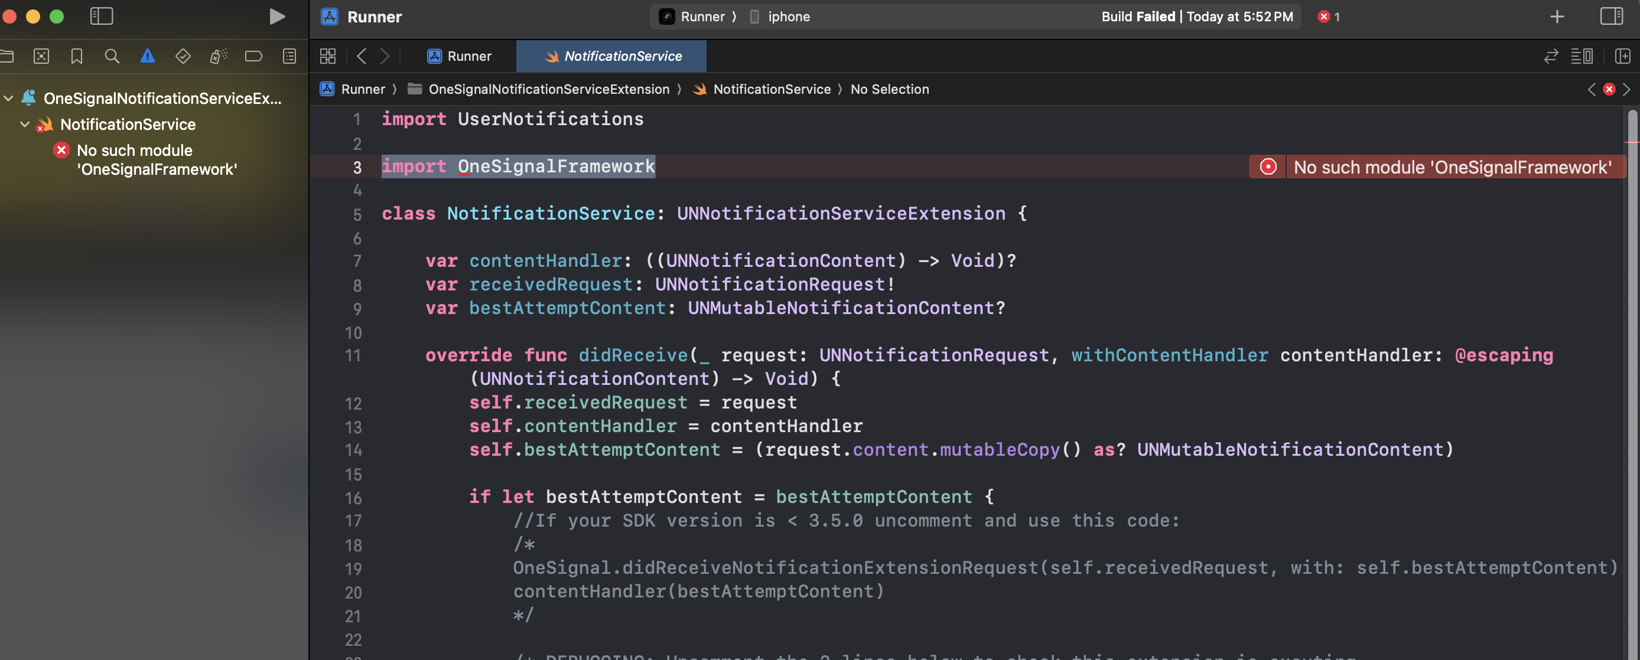Screen dimensions: 1640x660
Task: Click OneSignalNotificationServiceExtension folder breadcrumb
Action: click(539, 89)
